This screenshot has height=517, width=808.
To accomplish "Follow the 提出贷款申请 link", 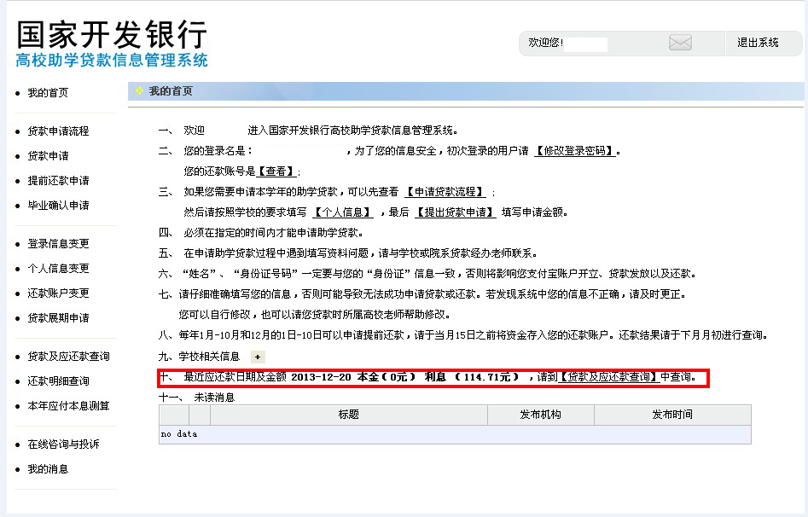I will point(456,212).
